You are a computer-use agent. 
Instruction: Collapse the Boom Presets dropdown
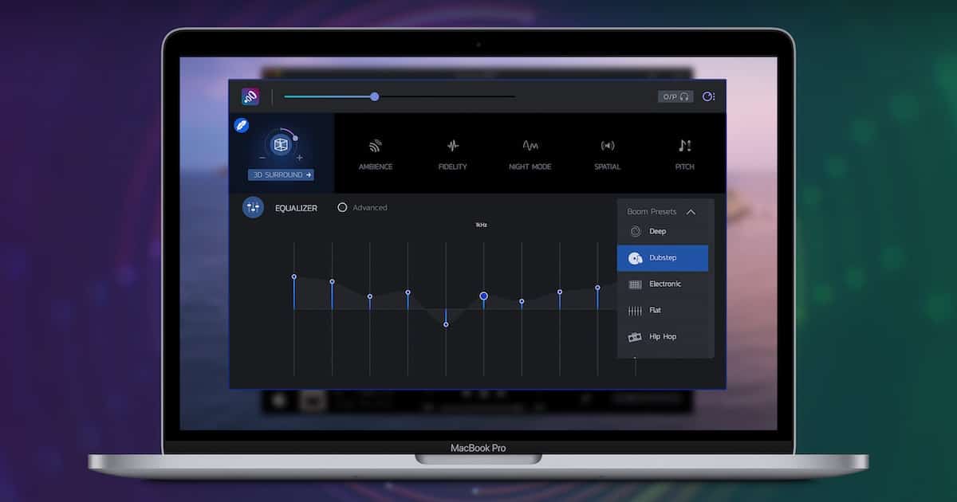[691, 212]
